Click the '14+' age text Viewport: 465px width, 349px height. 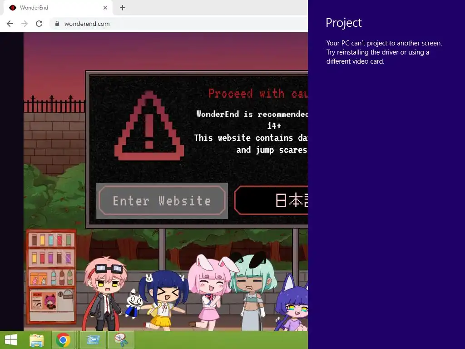(274, 126)
